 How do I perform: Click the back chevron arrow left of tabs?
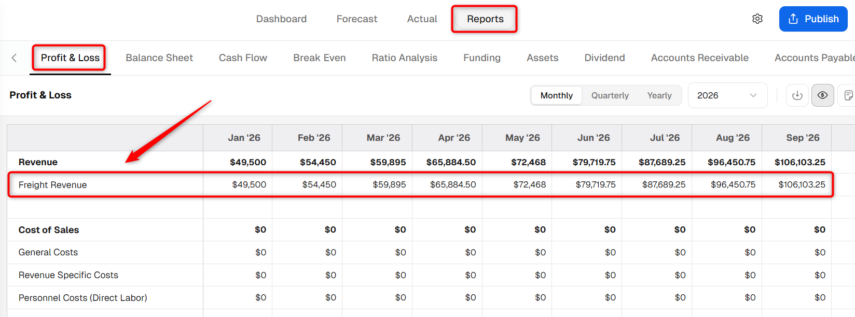coord(14,58)
